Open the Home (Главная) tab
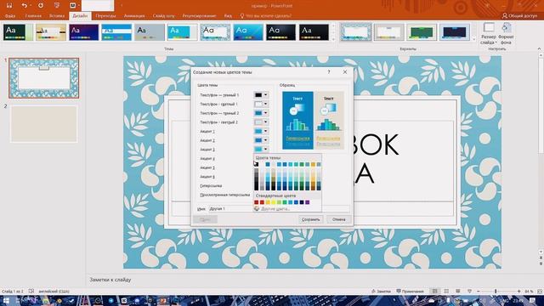Viewport: 544px width, 306px height. 33,16
